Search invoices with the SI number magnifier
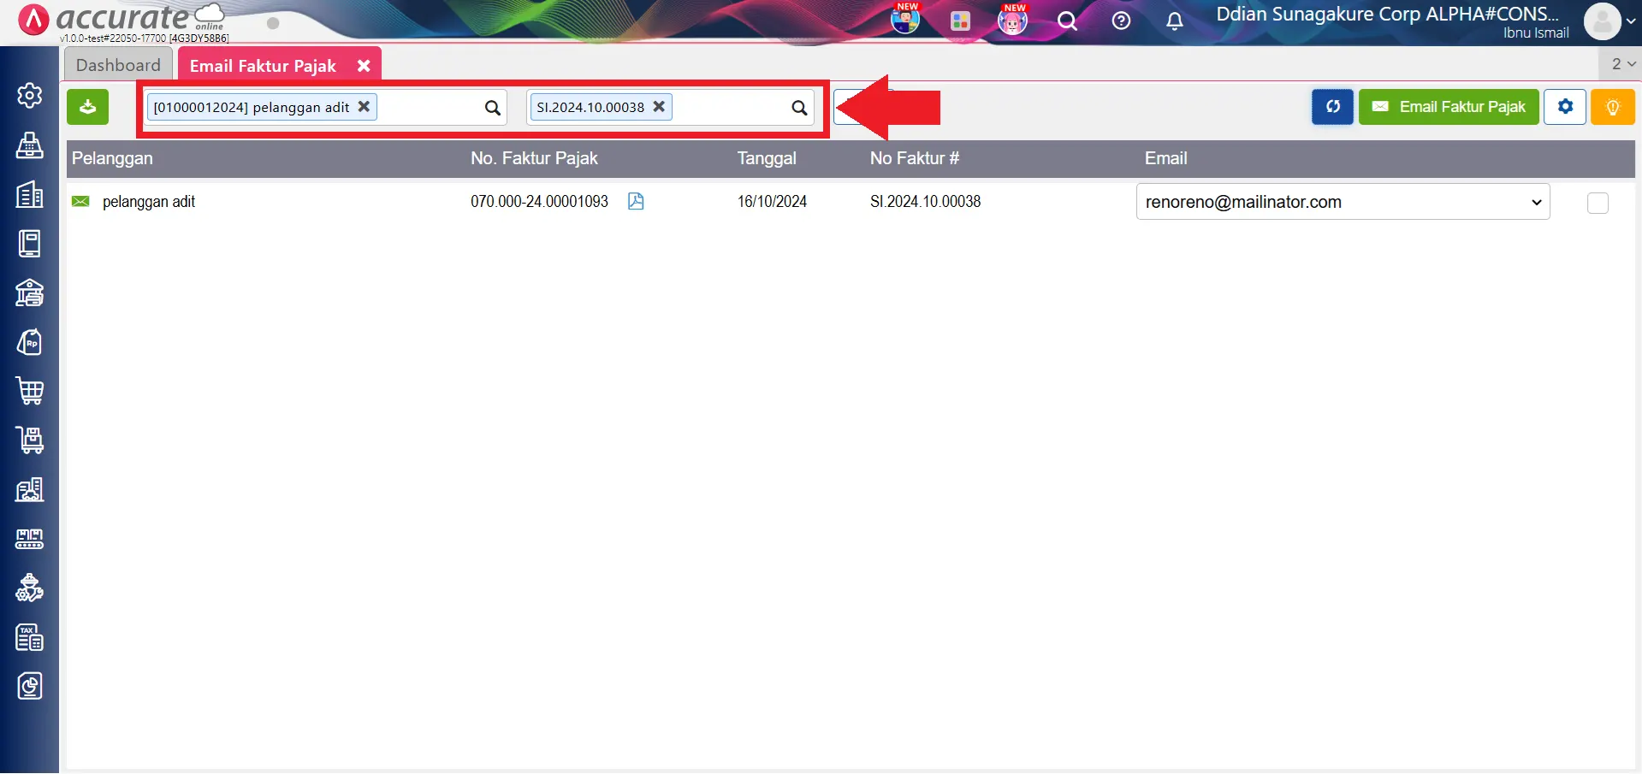The height and width of the screenshot is (774, 1642). pyautogui.click(x=799, y=108)
